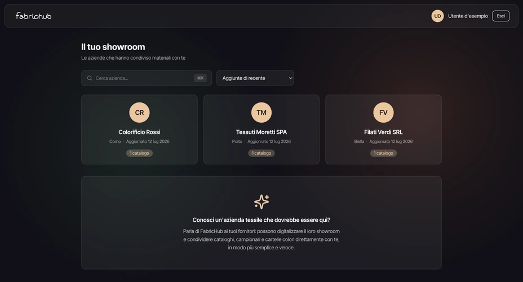Open the Tessuti Moretti SPA card title

pos(261,132)
